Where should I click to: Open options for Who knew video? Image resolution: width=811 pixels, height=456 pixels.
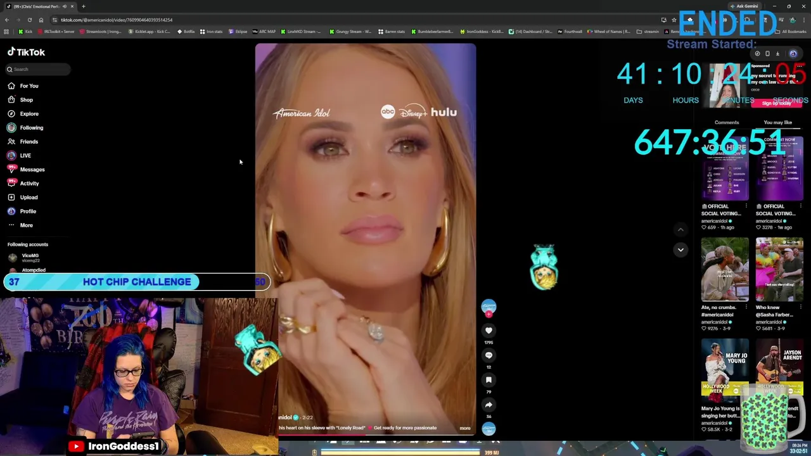point(800,307)
